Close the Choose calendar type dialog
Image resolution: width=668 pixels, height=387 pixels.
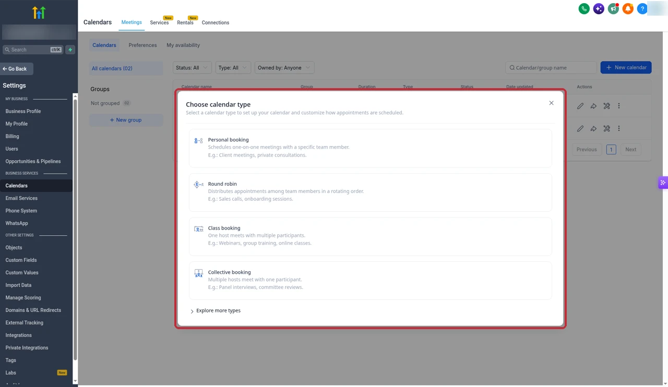551,103
